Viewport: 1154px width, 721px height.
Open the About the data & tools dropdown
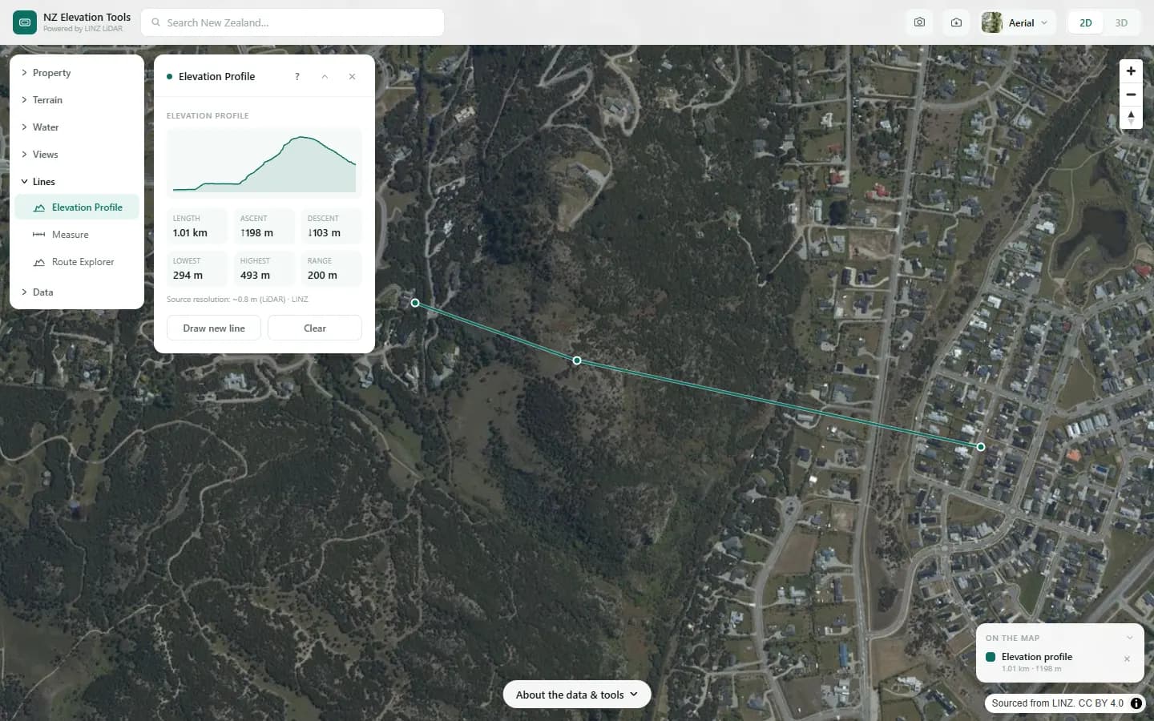(577, 695)
